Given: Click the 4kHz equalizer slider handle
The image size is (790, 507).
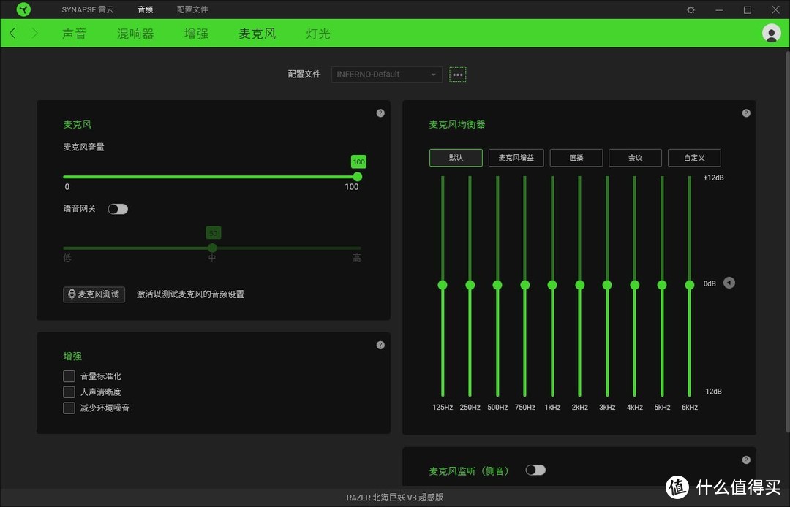Looking at the screenshot, I should (x=634, y=285).
